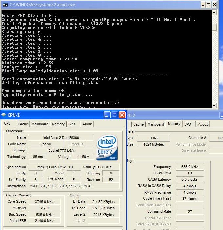Viewport: 223px width, 230px height.
Task: Click the cmd scrollbar up arrow
Action: click(x=214, y=13)
